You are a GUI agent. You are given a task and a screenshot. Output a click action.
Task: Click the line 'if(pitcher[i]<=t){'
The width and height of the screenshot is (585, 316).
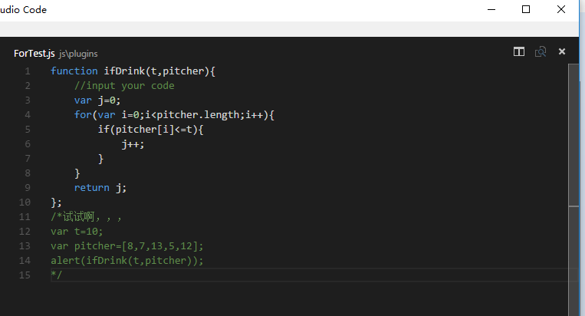[x=151, y=130]
